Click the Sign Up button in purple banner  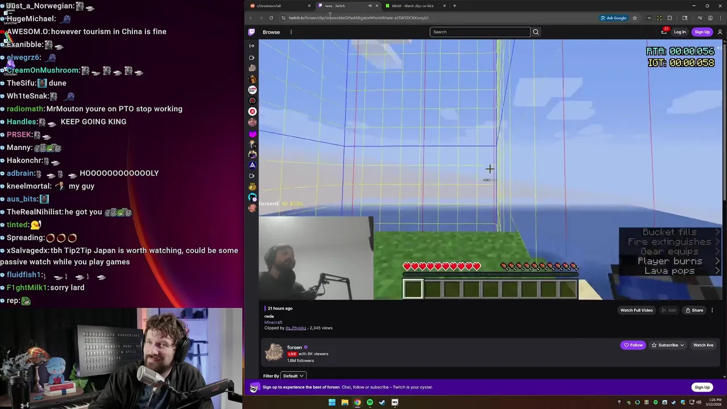click(x=702, y=387)
